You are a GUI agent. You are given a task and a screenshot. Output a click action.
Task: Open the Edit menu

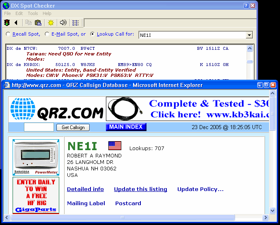(19, 13)
